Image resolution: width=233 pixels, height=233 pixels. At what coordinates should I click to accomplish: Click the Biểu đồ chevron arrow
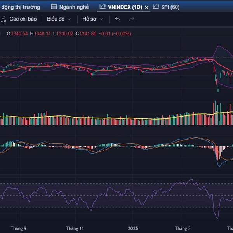69,19
